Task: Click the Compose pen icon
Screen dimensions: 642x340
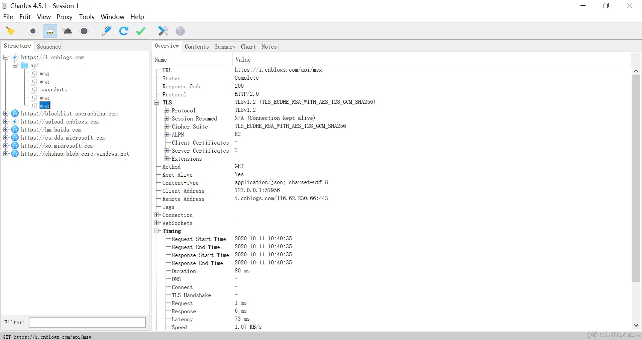Action: coord(107,31)
